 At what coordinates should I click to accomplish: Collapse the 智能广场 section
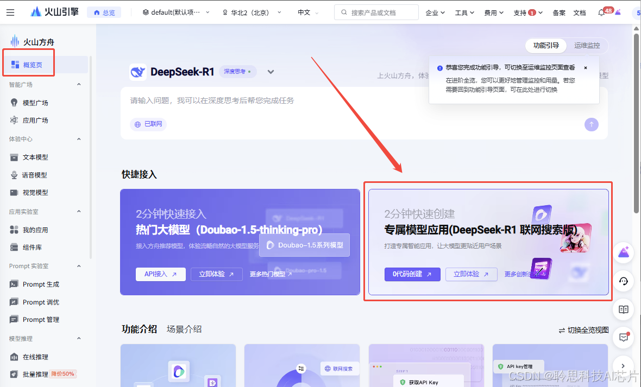pos(79,84)
